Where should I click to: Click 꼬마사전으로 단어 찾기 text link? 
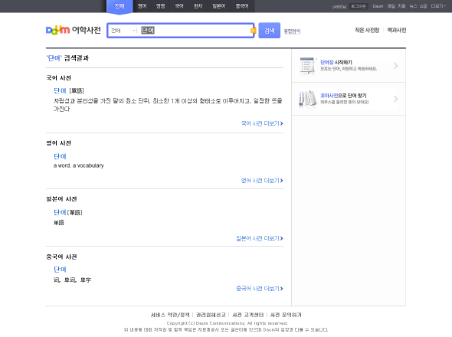pyautogui.click(x=343, y=96)
